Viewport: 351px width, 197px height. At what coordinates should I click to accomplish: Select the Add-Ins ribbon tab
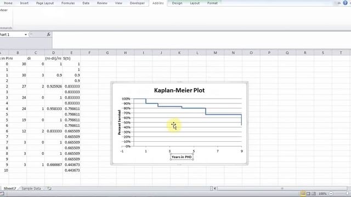coord(158,3)
